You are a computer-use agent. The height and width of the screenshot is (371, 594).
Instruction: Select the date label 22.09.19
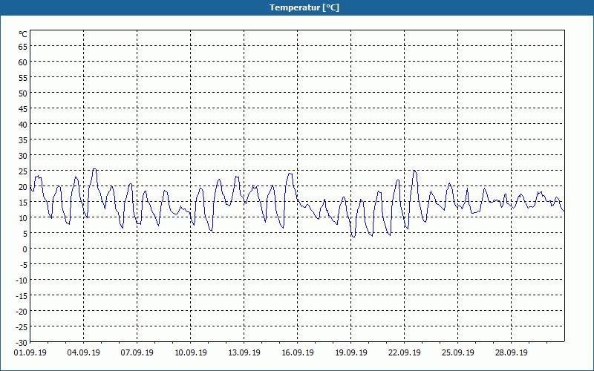point(404,353)
